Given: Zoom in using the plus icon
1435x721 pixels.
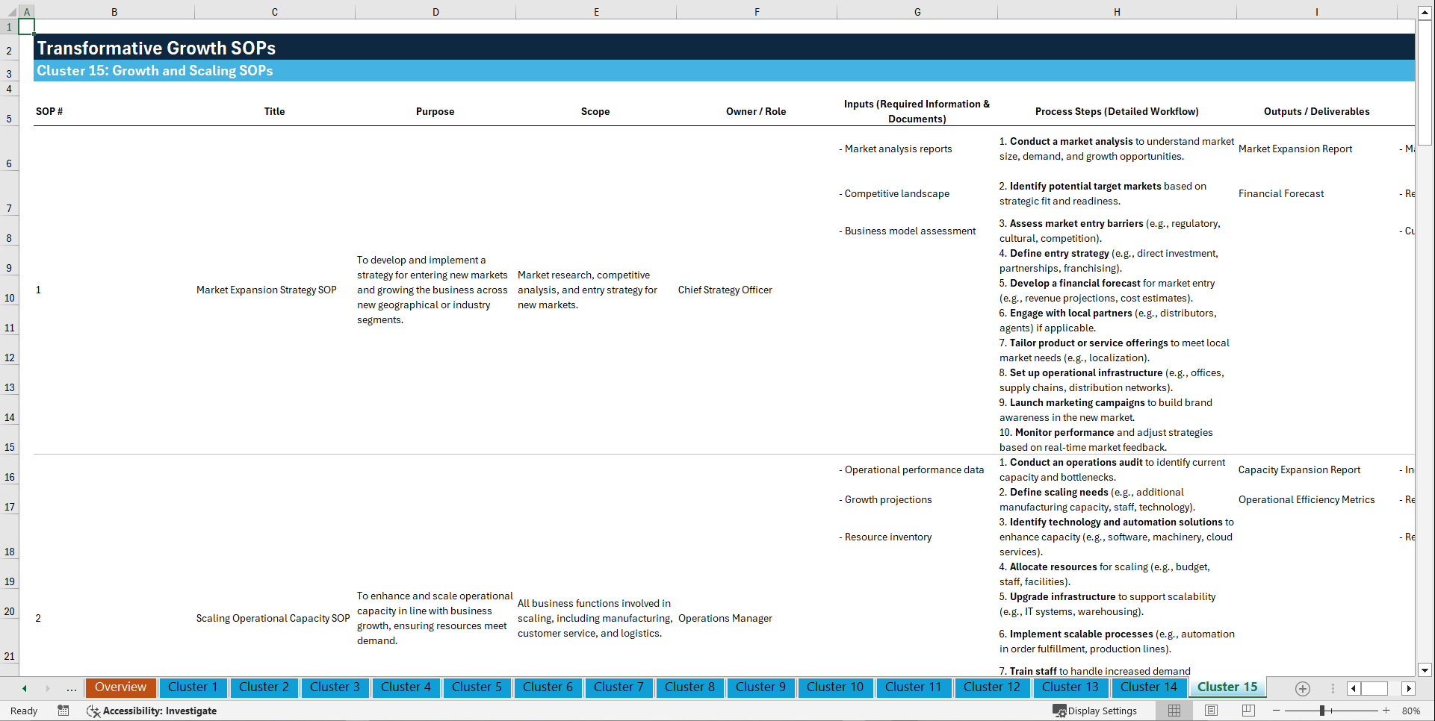Looking at the screenshot, I should tap(1386, 711).
